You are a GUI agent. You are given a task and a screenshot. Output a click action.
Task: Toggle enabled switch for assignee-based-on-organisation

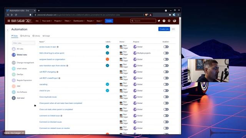click(x=166, y=59)
